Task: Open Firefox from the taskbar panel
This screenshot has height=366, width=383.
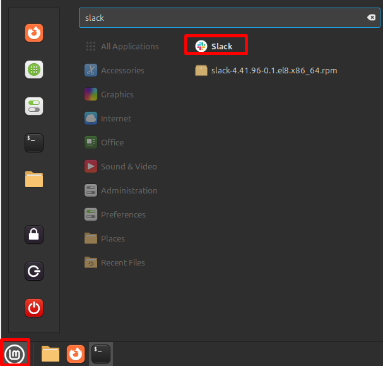Action: coord(76,353)
